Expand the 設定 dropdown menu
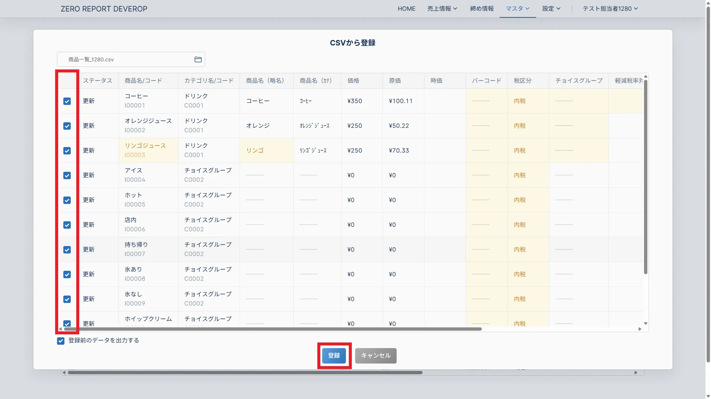711x399 pixels. pos(551,8)
